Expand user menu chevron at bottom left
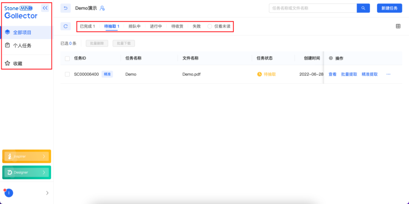The height and width of the screenshot is (204, 409). click(x=47, y=193)
